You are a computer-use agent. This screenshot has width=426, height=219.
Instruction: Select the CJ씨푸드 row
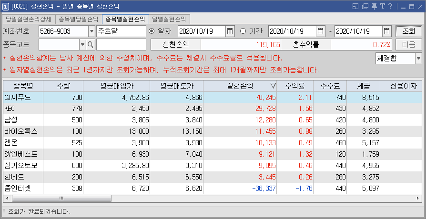click(213, 98)
